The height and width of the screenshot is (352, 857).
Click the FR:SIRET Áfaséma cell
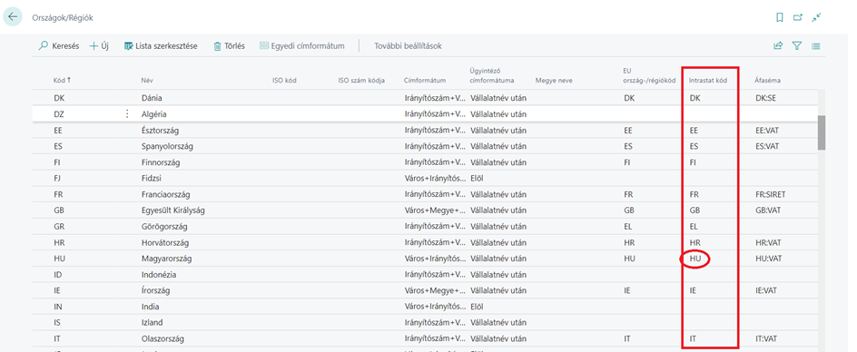771,194
